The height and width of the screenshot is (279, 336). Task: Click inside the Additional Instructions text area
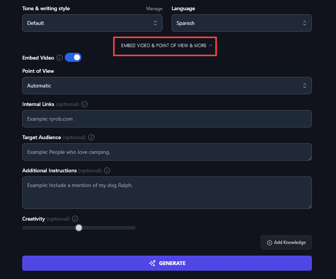click(167, 192)
